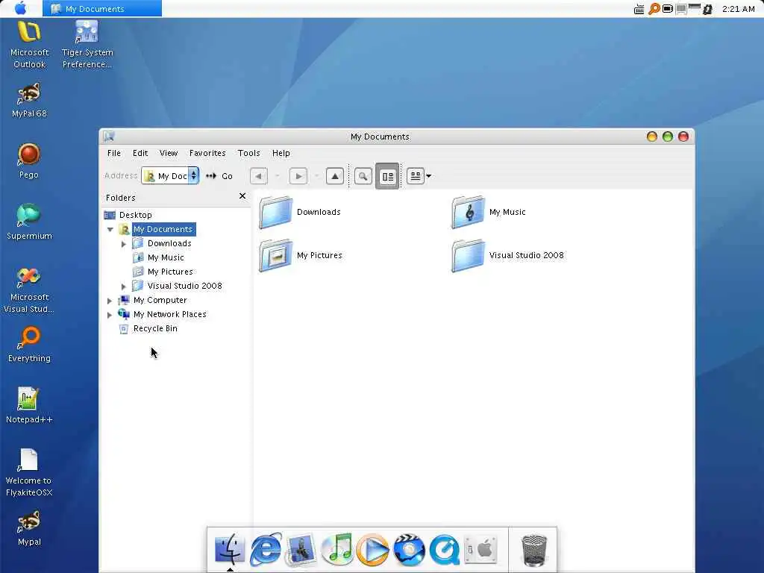Open the Downloads folder icon in file pane
This screenshot has width=764, height=573.
click(x=276, y=213)
